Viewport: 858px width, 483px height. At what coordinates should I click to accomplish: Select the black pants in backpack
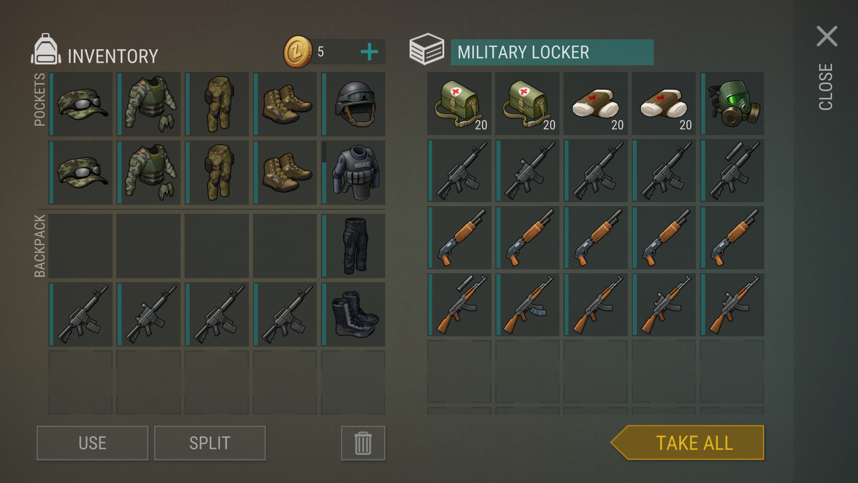pyautogui.click(x=353, y=246)
